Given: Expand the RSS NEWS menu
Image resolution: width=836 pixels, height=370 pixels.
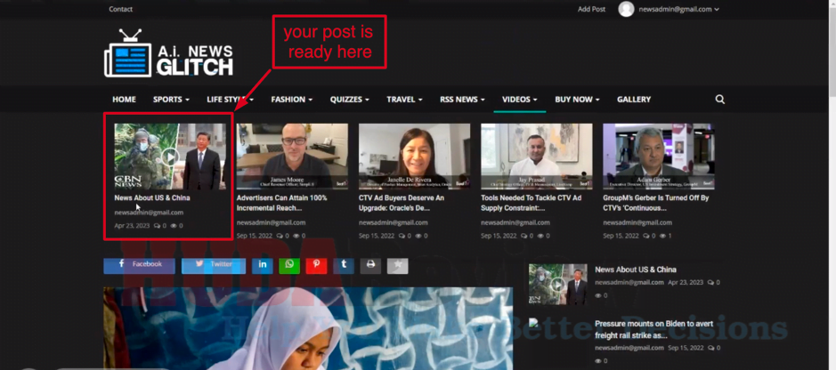Looking at the screenshot, I should (462, 100).
